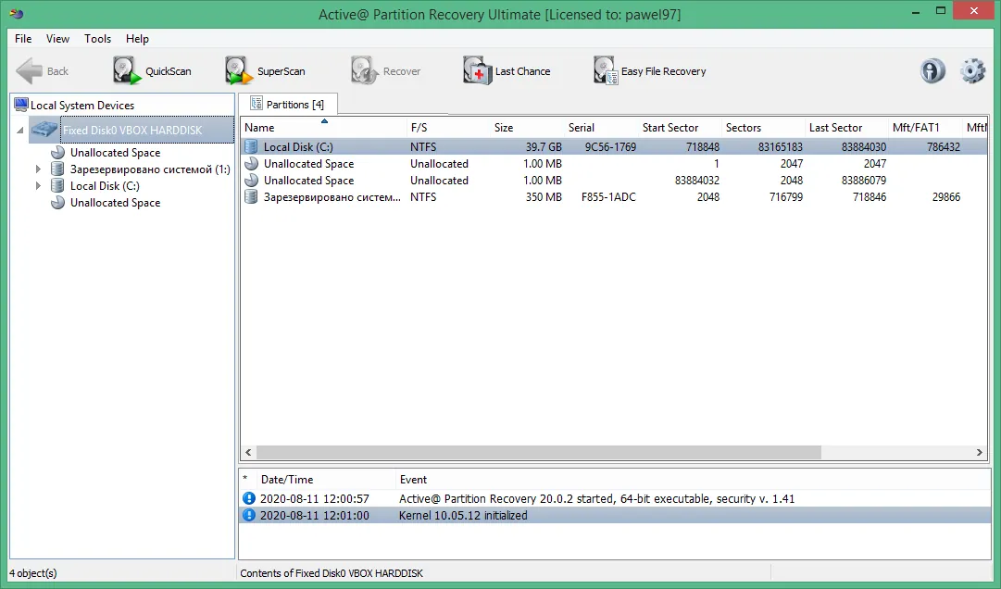Image resolution: width=1001 pixels, height=589 pixels.
Task: Click the Fixed Disk0 hard drive icon
Action: 44,130
